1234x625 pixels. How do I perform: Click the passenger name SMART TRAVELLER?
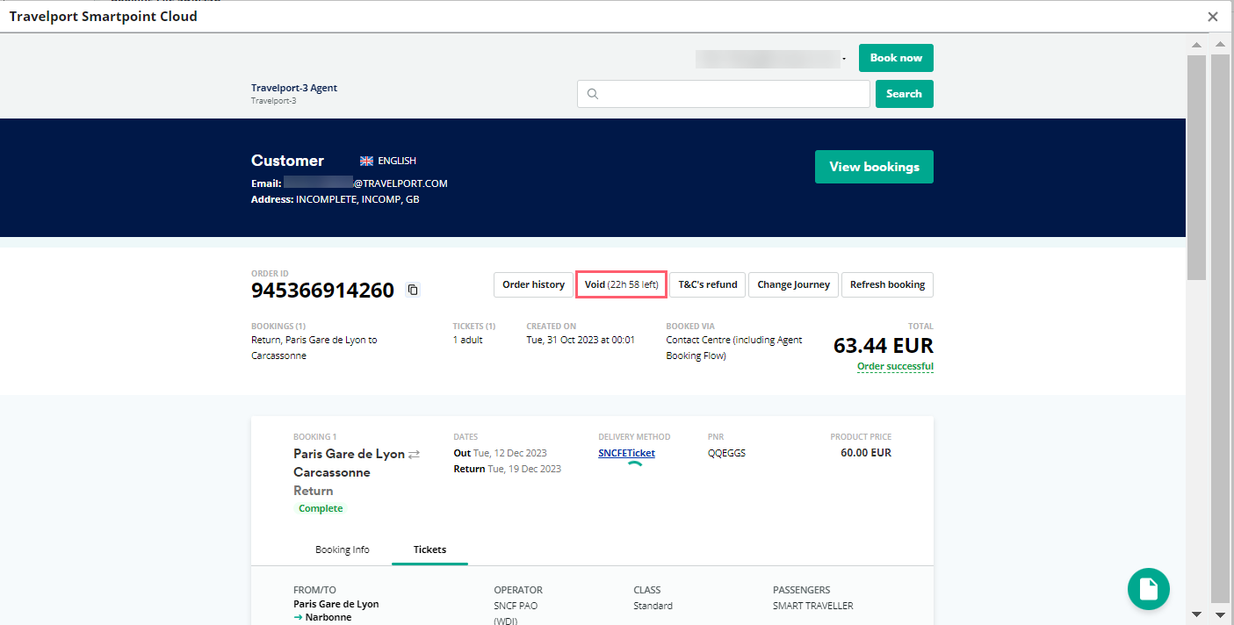[x=813, y=606]
